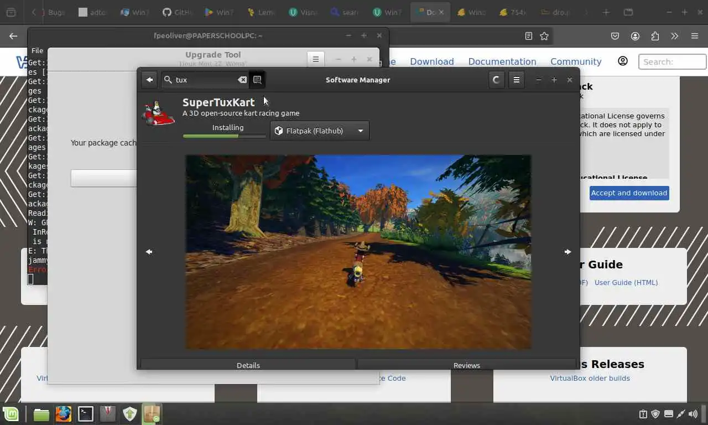
Task: Open the browser list-all-tabs button
Action: (628, 12)
